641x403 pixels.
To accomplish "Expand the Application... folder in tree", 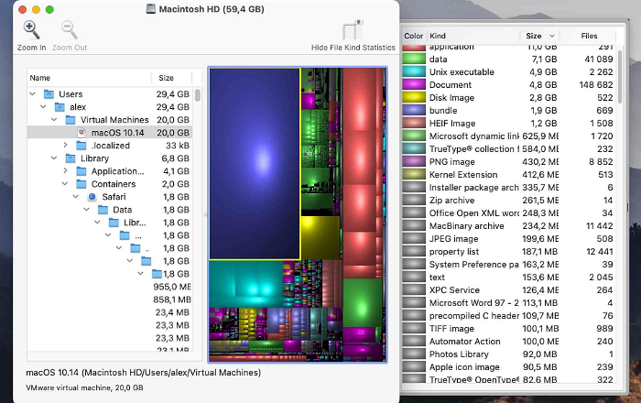I will click(x=66, y=171).
